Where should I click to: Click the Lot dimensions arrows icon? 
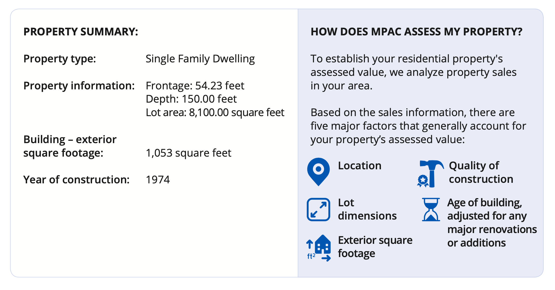click(x=318, y=210)
